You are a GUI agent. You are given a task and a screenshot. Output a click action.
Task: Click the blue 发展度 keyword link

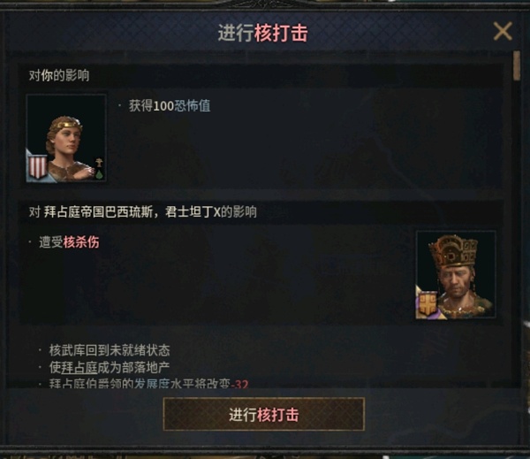(152, 384)
